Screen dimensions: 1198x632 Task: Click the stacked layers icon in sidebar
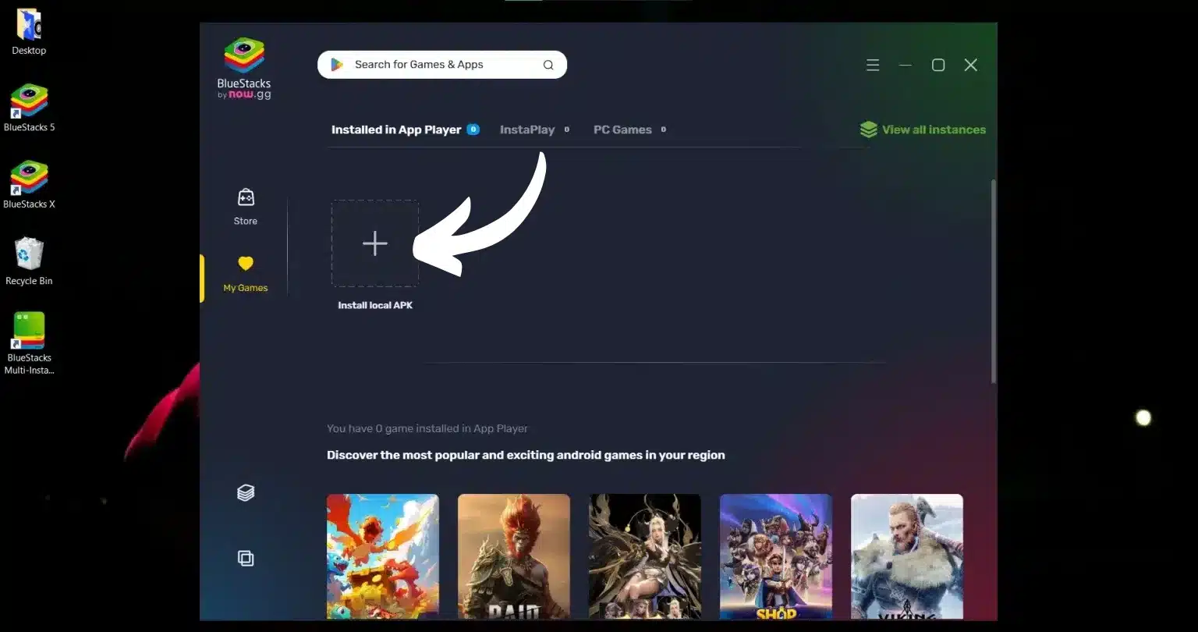[x=246, y=492]
